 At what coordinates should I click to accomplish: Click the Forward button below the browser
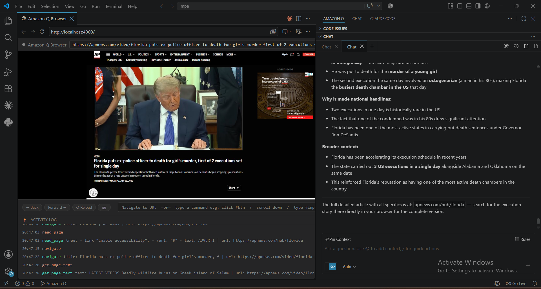point(57,207)
